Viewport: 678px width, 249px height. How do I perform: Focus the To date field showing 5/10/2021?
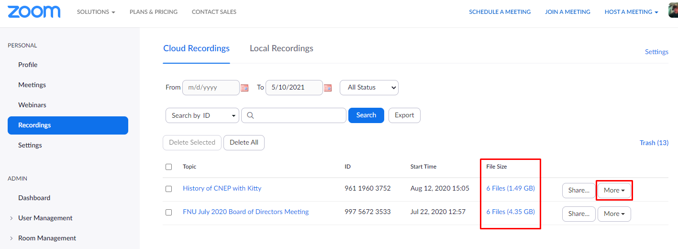pos(294,88)
